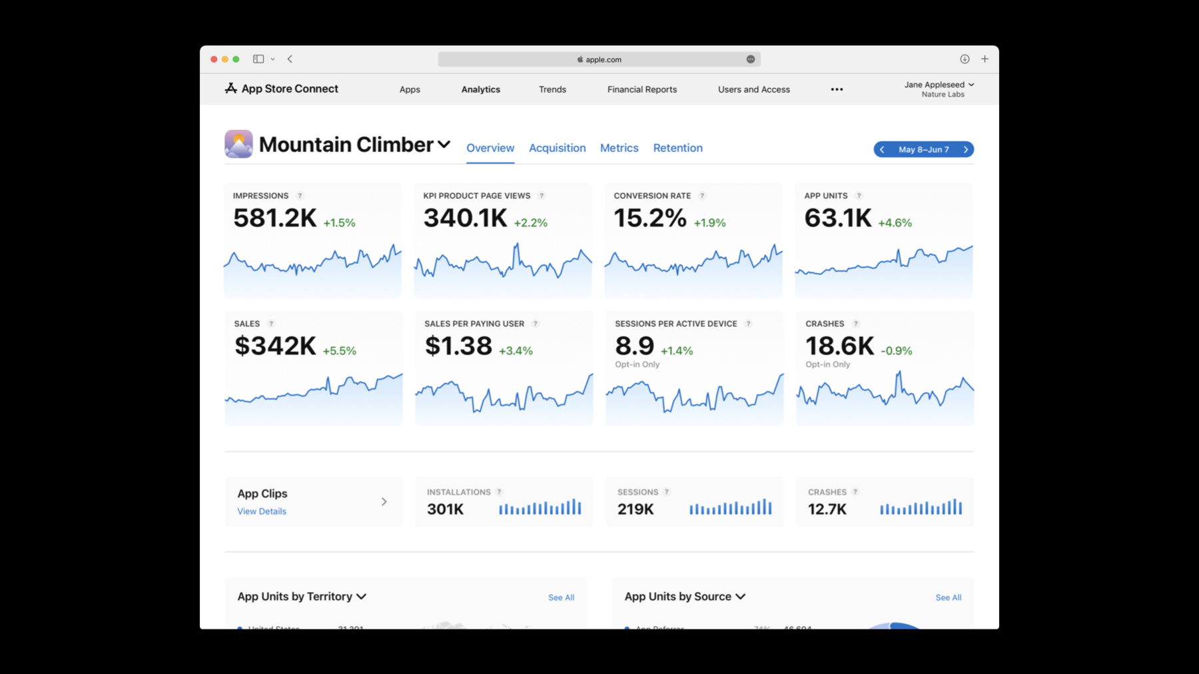Viewport: 1199px width, 674px height.
Task: Expand the App Units by Source dropdown
Action: [741, 597]
